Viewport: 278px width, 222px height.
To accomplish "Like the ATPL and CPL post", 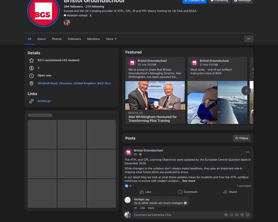I will pyautogui.click(x=145, y=192).
